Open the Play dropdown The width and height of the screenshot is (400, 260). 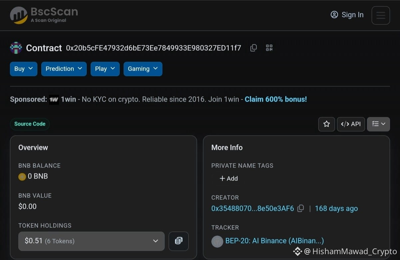105,69
